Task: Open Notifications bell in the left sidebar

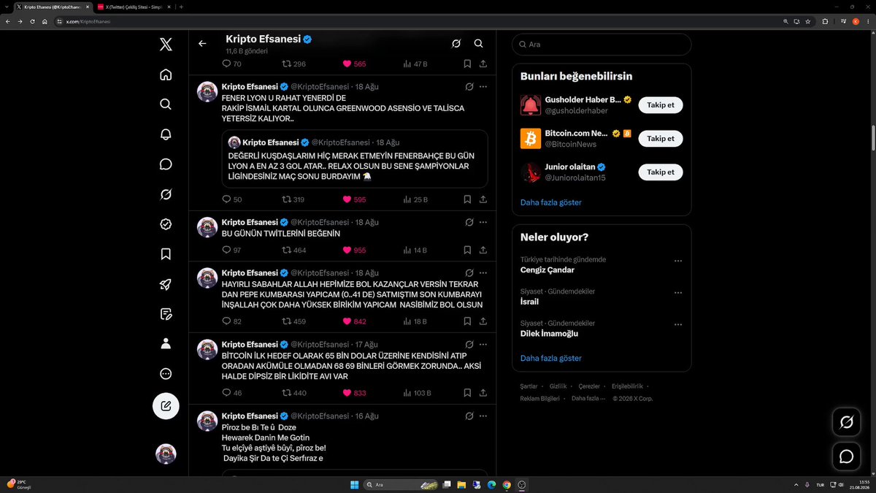Action: (x=166, y=134)
